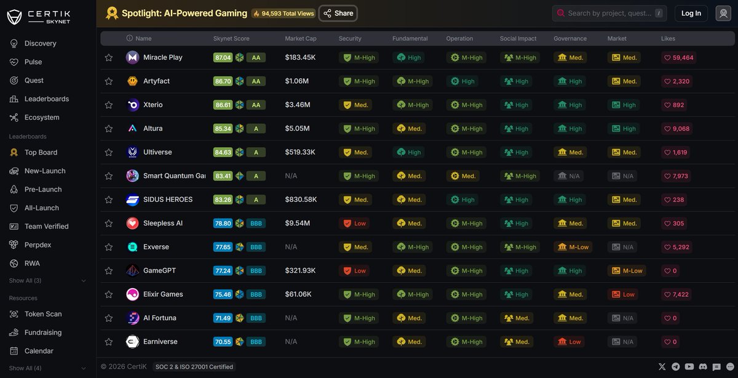Image resolution: width=738 pixels, height=378 pixels.
Task: Open Miracle Play project logo
Action: [132, 57]
